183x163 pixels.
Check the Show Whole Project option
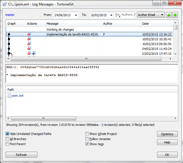pyautogui.click(x=87, y=134)
